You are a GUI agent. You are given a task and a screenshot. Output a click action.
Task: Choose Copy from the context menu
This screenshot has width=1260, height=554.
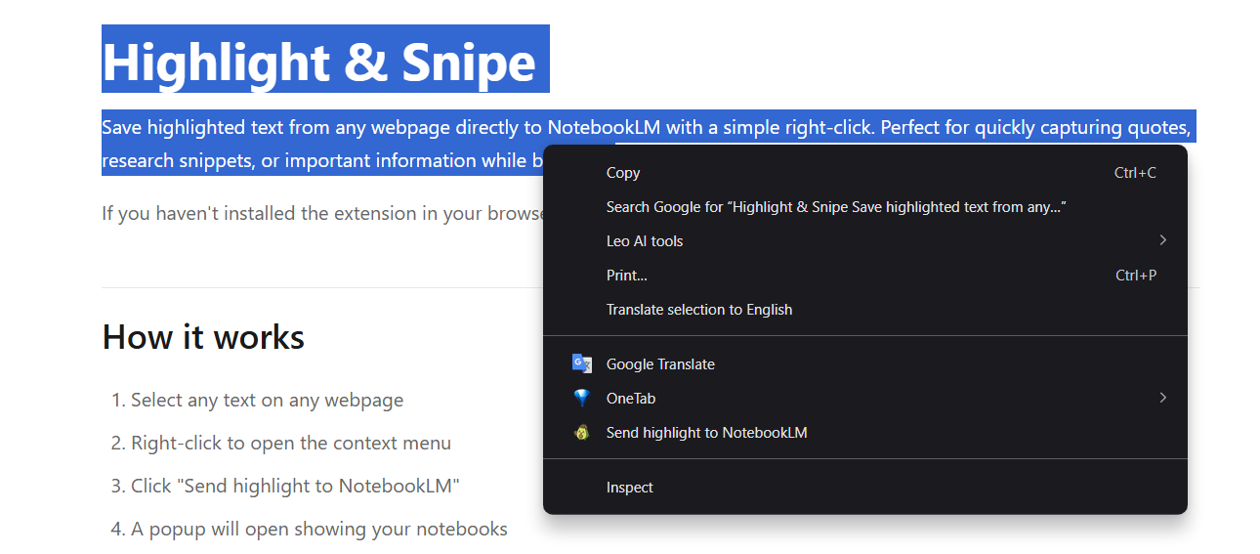pyautogui.click(x=865, y=173)
